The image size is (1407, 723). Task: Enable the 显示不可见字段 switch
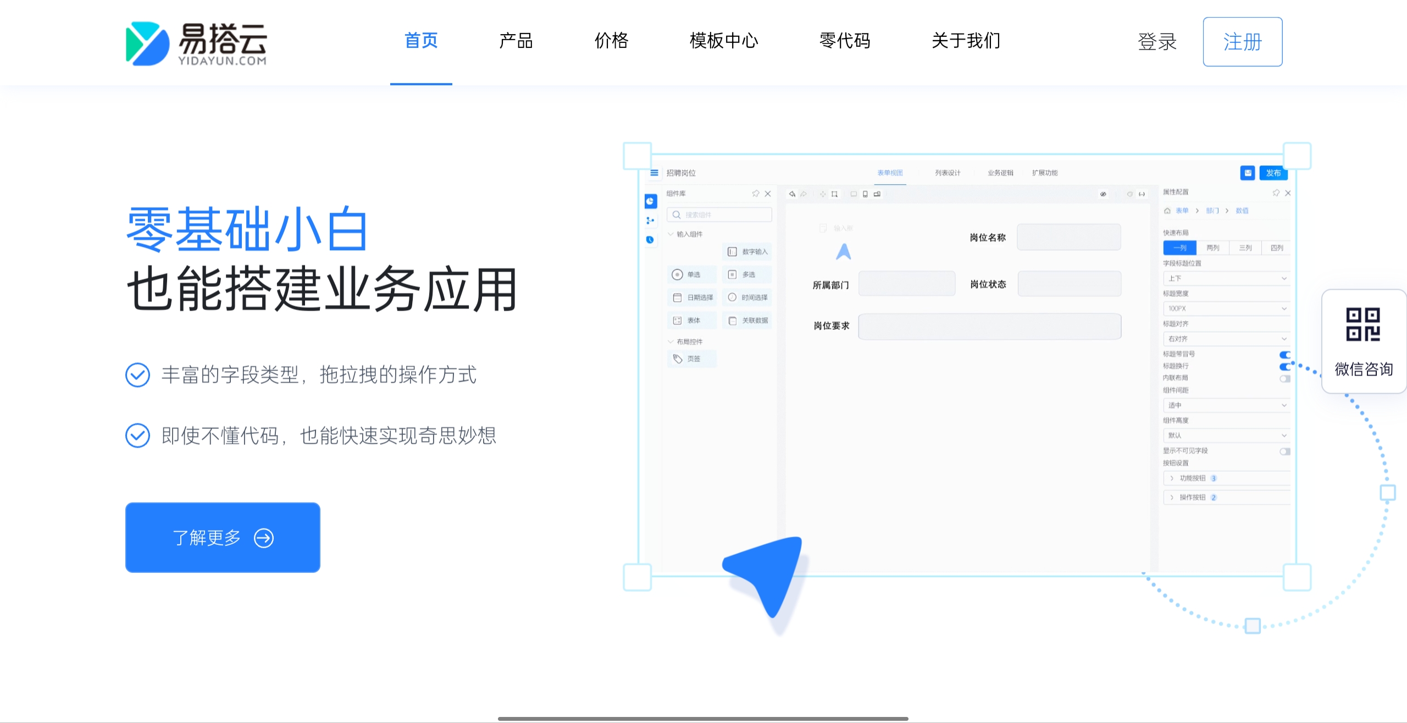tap(1284, 451)
